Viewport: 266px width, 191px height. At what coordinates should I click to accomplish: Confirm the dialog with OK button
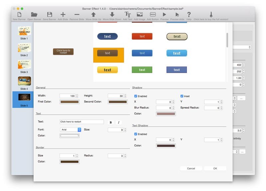coord(215,169)
